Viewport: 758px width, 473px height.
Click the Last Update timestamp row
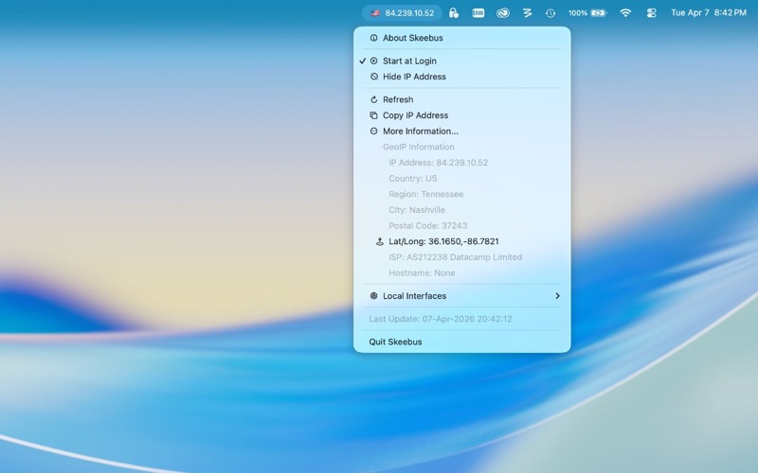pyautogui.click(x=462, y=319)
